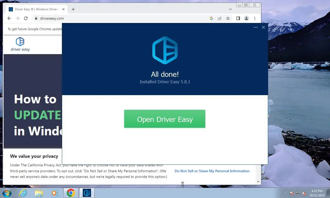The width and height of the screenshot is (330, 198).
Task: Open a new Chrome tab
Action: [x=73, y=9]
